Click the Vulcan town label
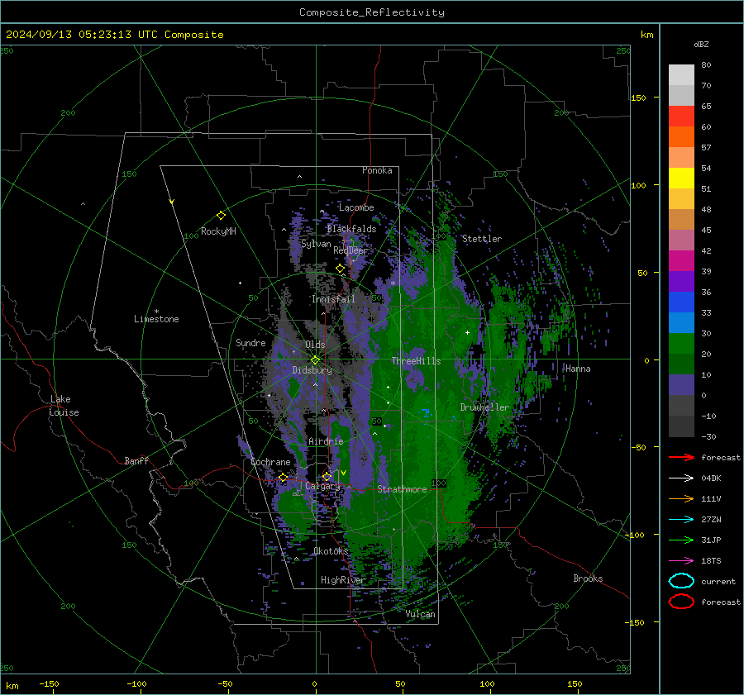The image size is (744, 695). click(421, 614)
